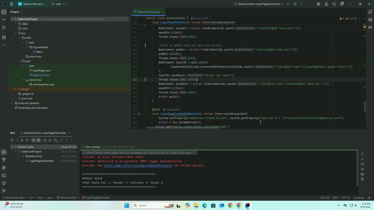Click the UTF-8 encoding status widget
374x210 pixels.
tap(345, 198)
